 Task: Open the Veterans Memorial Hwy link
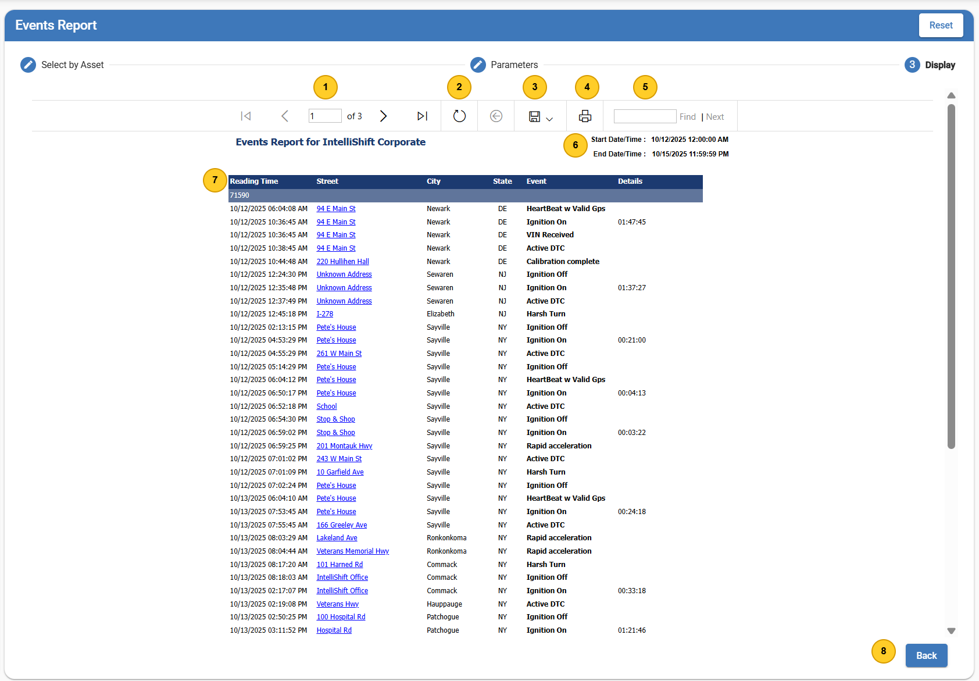tap(352, 551)
